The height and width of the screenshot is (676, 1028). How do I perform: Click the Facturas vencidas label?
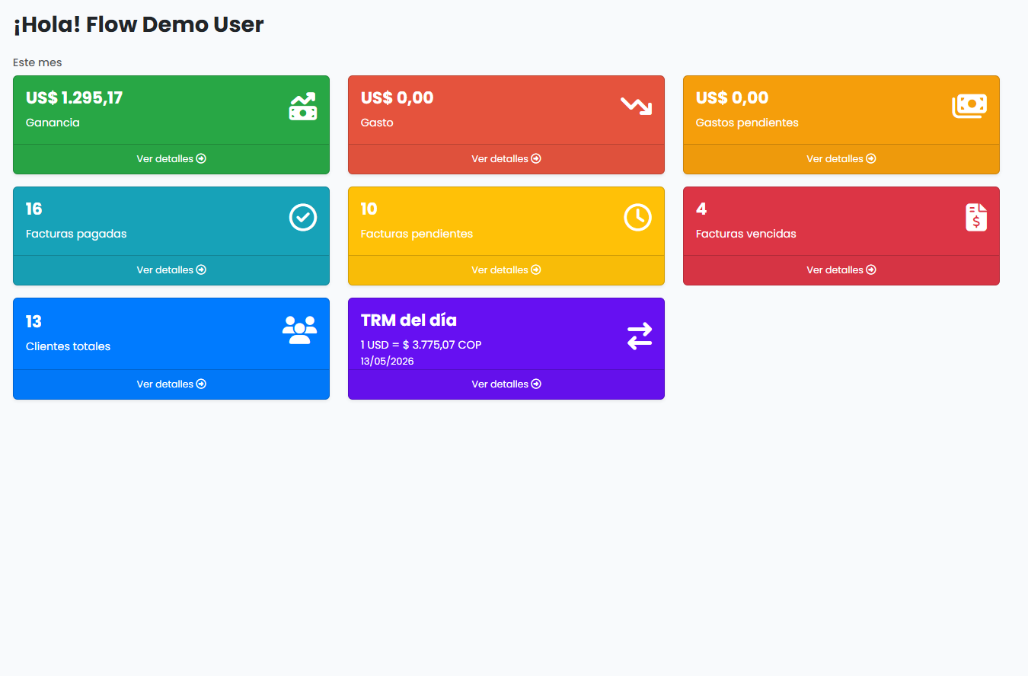point(746,234)
